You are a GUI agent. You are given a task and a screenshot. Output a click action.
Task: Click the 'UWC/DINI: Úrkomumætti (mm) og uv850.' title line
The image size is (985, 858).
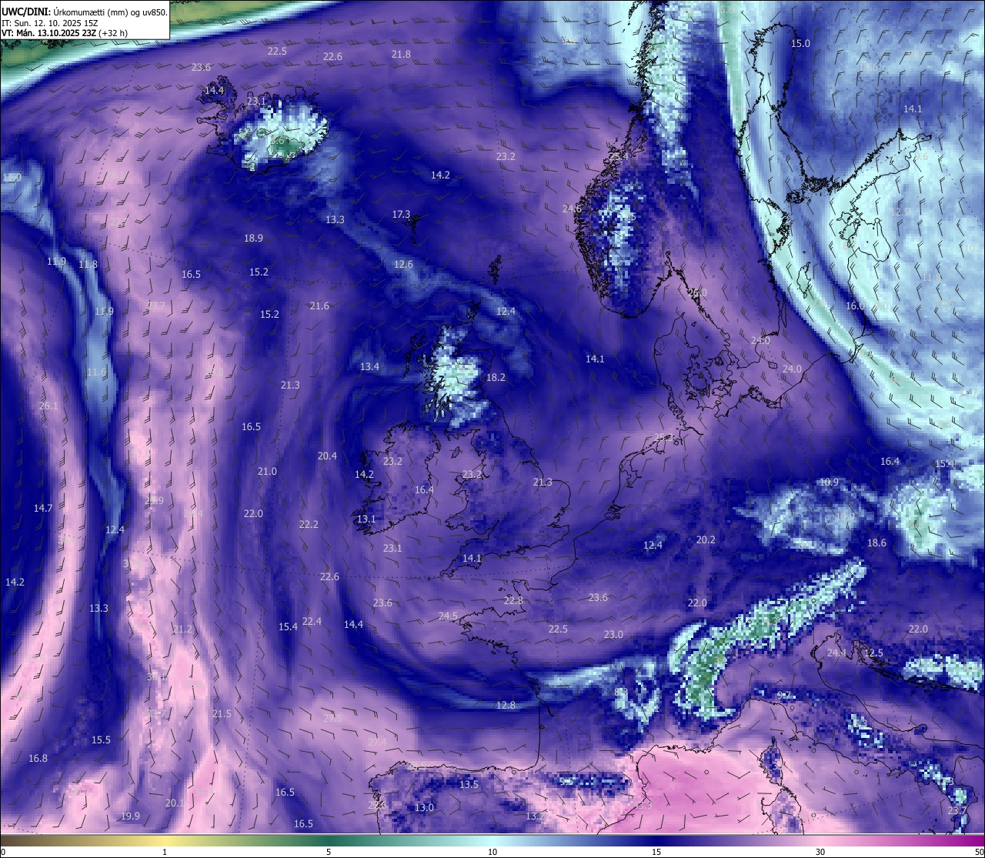[84, 11]
